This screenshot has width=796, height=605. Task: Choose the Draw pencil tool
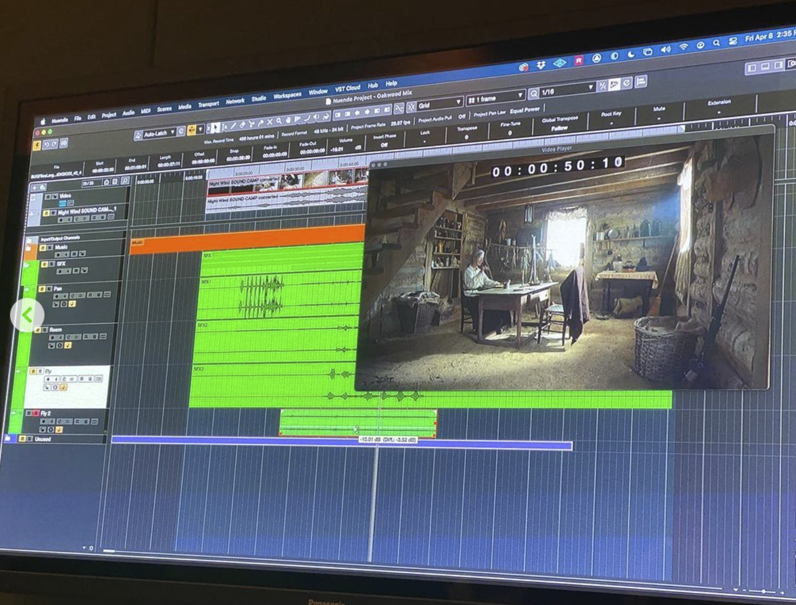point(233,126)
